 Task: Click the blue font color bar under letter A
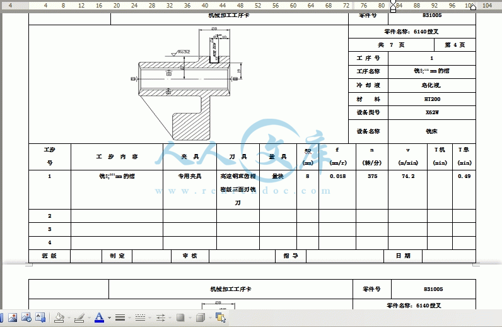pos(99,321)
